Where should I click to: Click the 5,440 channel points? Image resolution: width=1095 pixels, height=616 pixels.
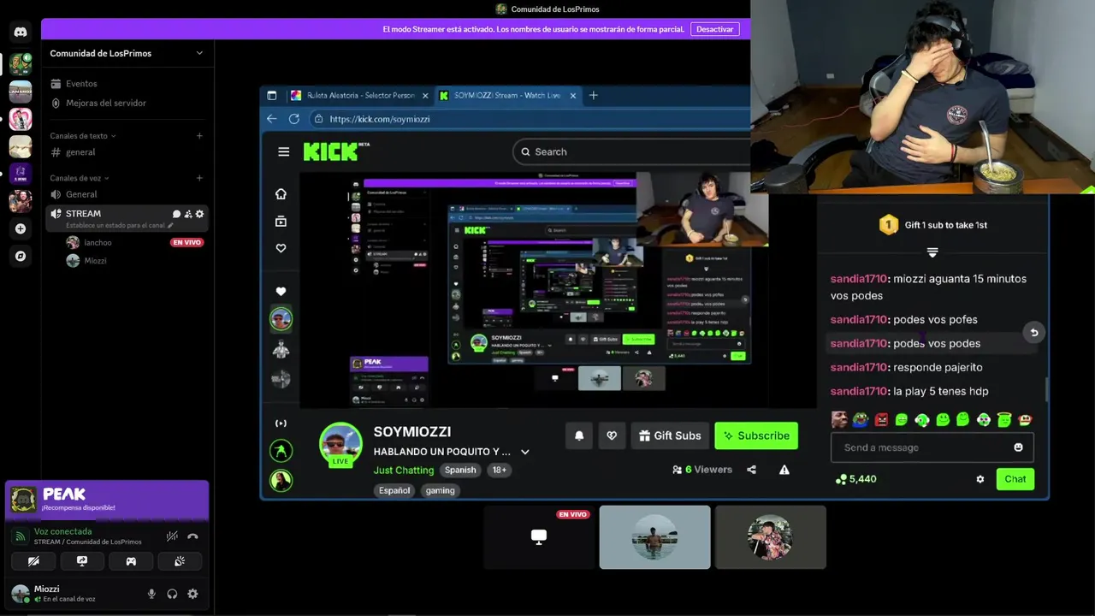(855, 479)
